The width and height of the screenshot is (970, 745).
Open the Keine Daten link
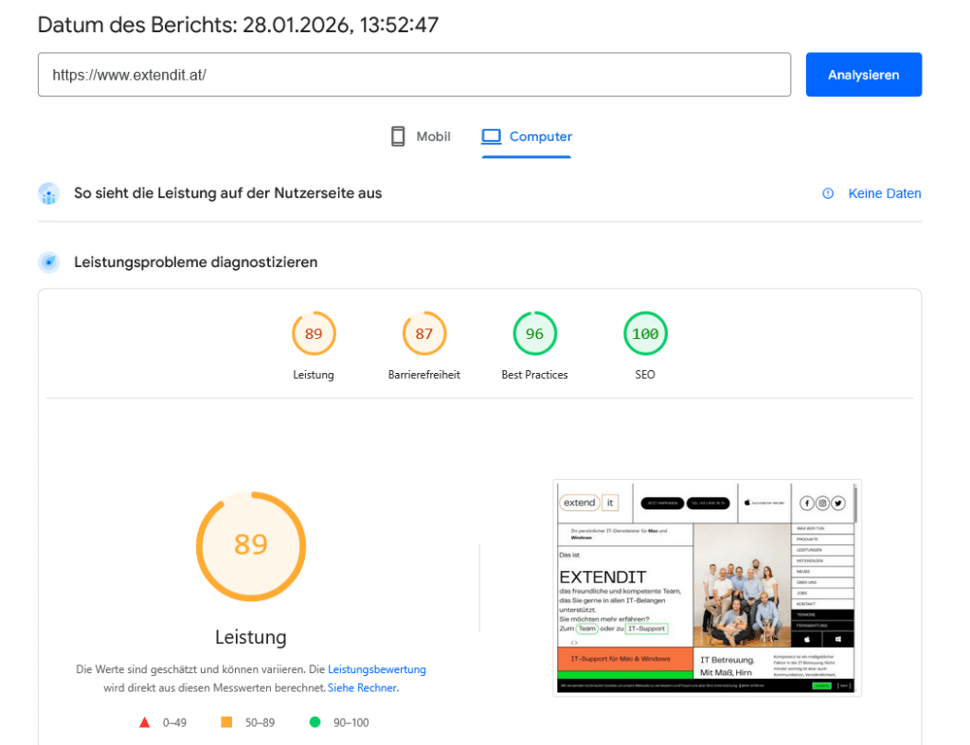coord(884,193)
